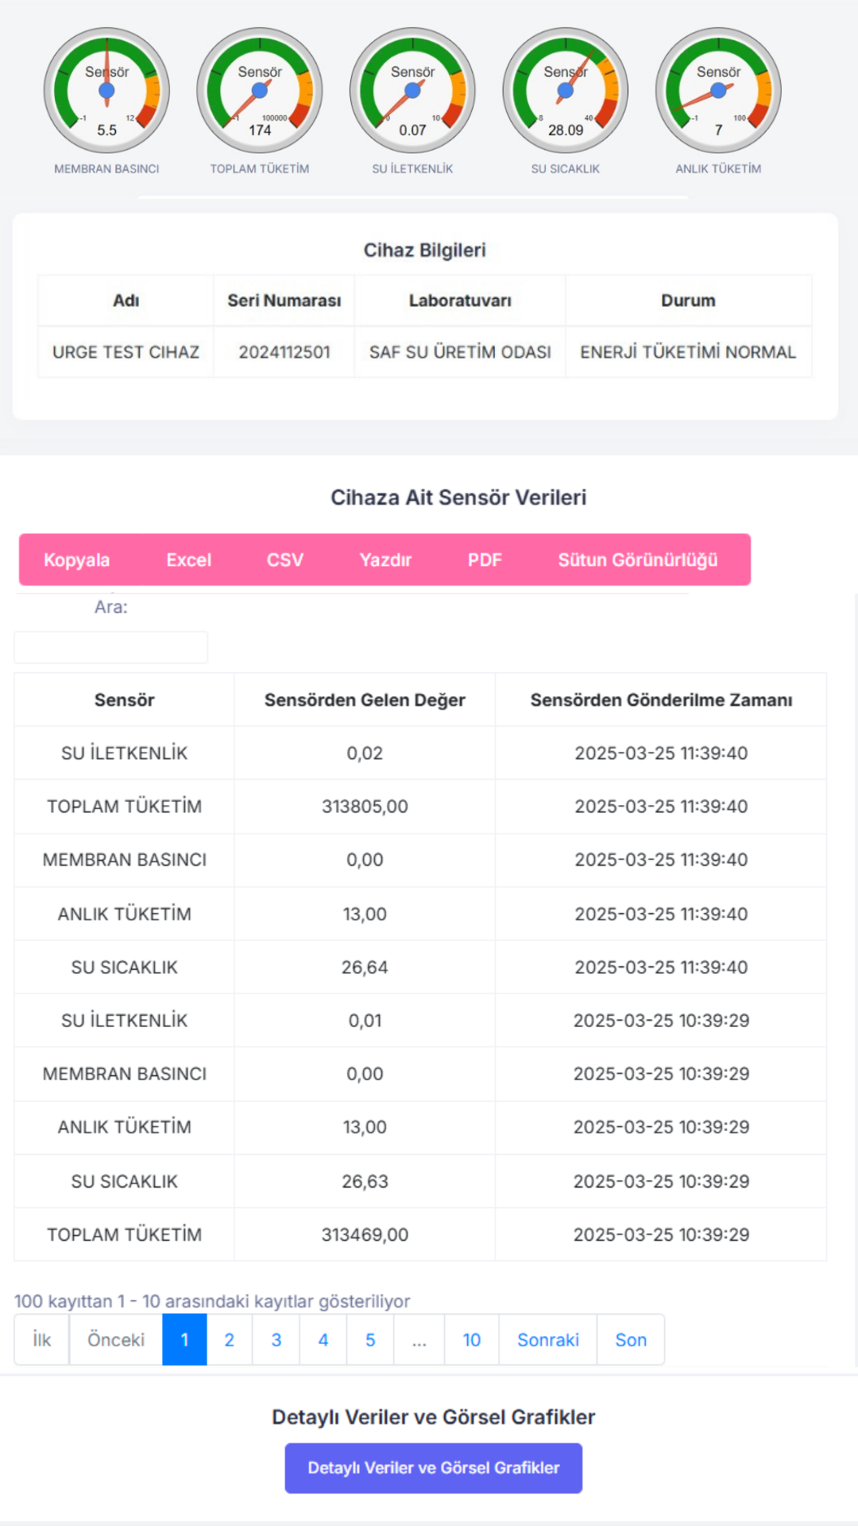Click the Su İletkenlik gauge
The image size is (858, 1526).
point(412,91)
